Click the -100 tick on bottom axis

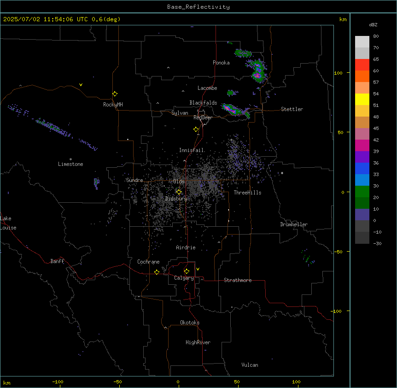point(58,382)
